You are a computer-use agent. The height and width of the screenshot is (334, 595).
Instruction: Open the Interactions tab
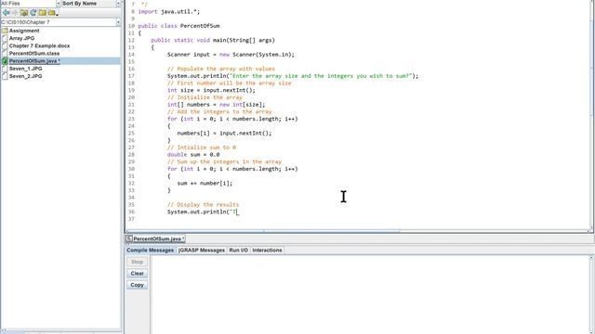[267, 250]
